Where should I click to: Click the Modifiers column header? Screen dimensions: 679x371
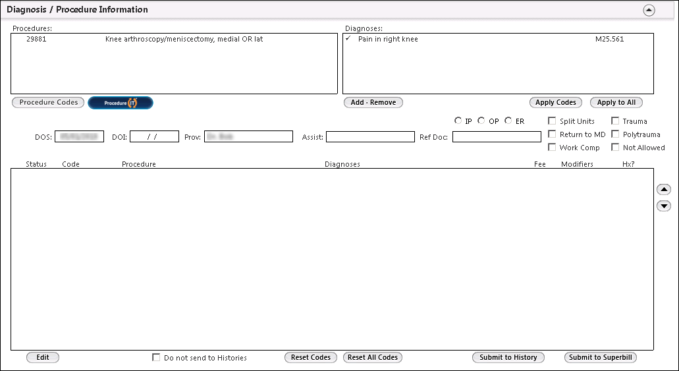tap(577, 164)
